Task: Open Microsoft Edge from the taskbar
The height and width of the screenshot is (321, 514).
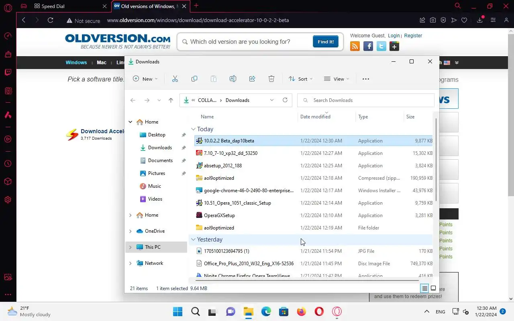Action: (266, 311)
